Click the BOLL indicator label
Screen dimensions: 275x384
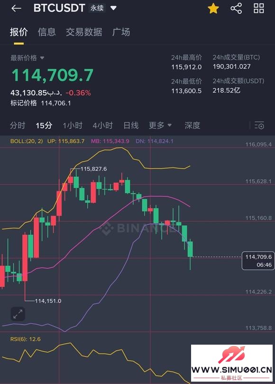tap(27, 141)
